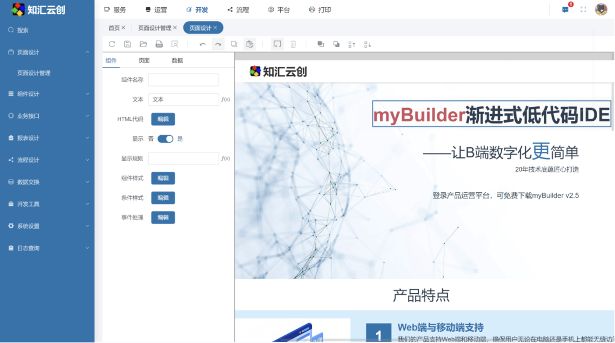
Task: Select the 开发 top menu
Action: [x=197, y=10]
